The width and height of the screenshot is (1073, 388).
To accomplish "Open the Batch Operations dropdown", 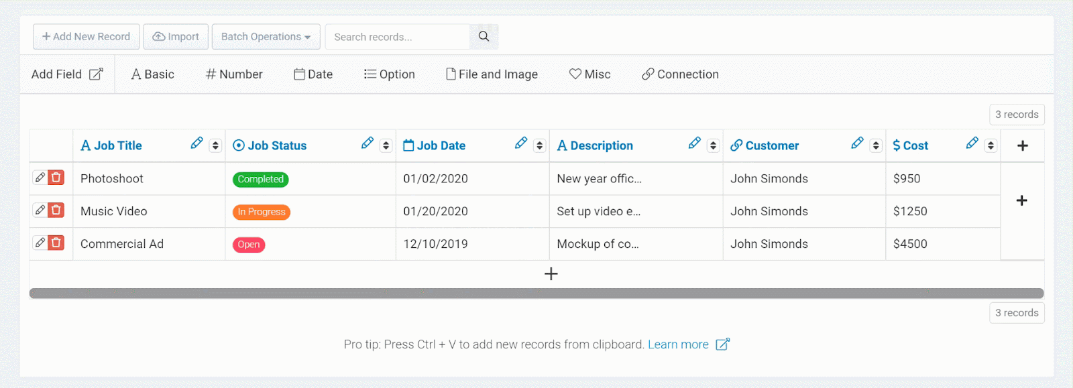I will point(266,37).
